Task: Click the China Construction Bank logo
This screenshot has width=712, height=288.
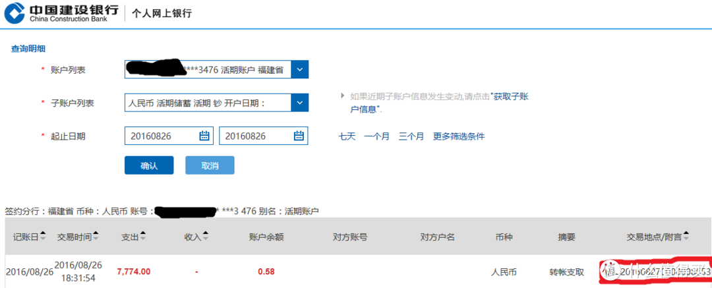Action: tap(61, 13)
